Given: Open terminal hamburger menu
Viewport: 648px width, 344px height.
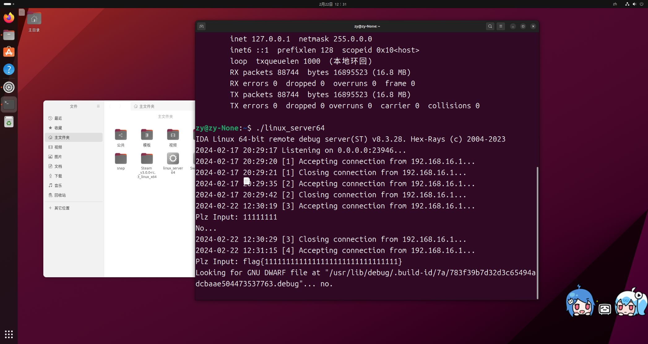Looking at the screenshot, I should pyautogui.click(x=501, y=26).
